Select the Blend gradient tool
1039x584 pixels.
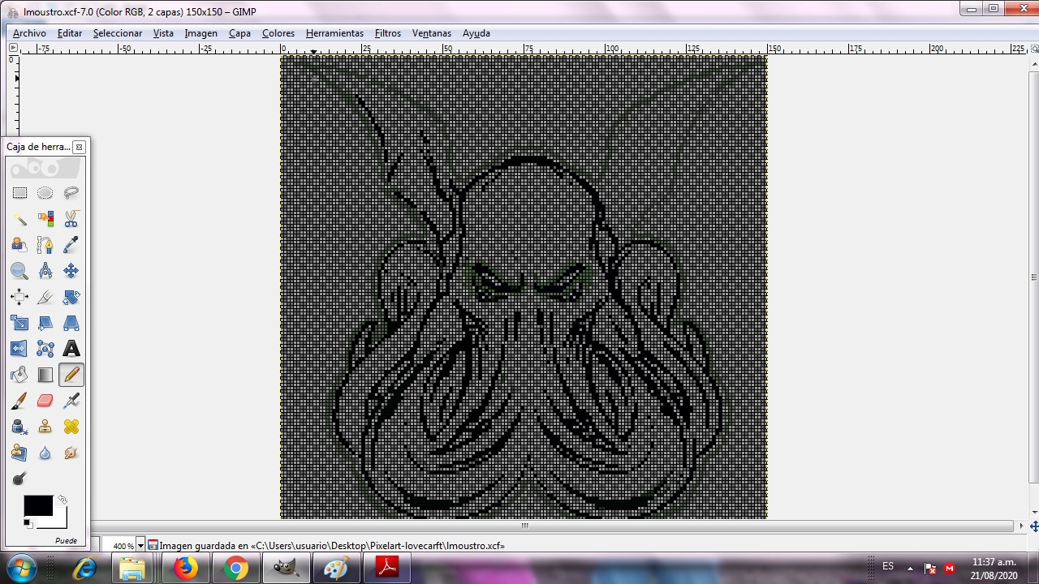click(x=45, y=375)
